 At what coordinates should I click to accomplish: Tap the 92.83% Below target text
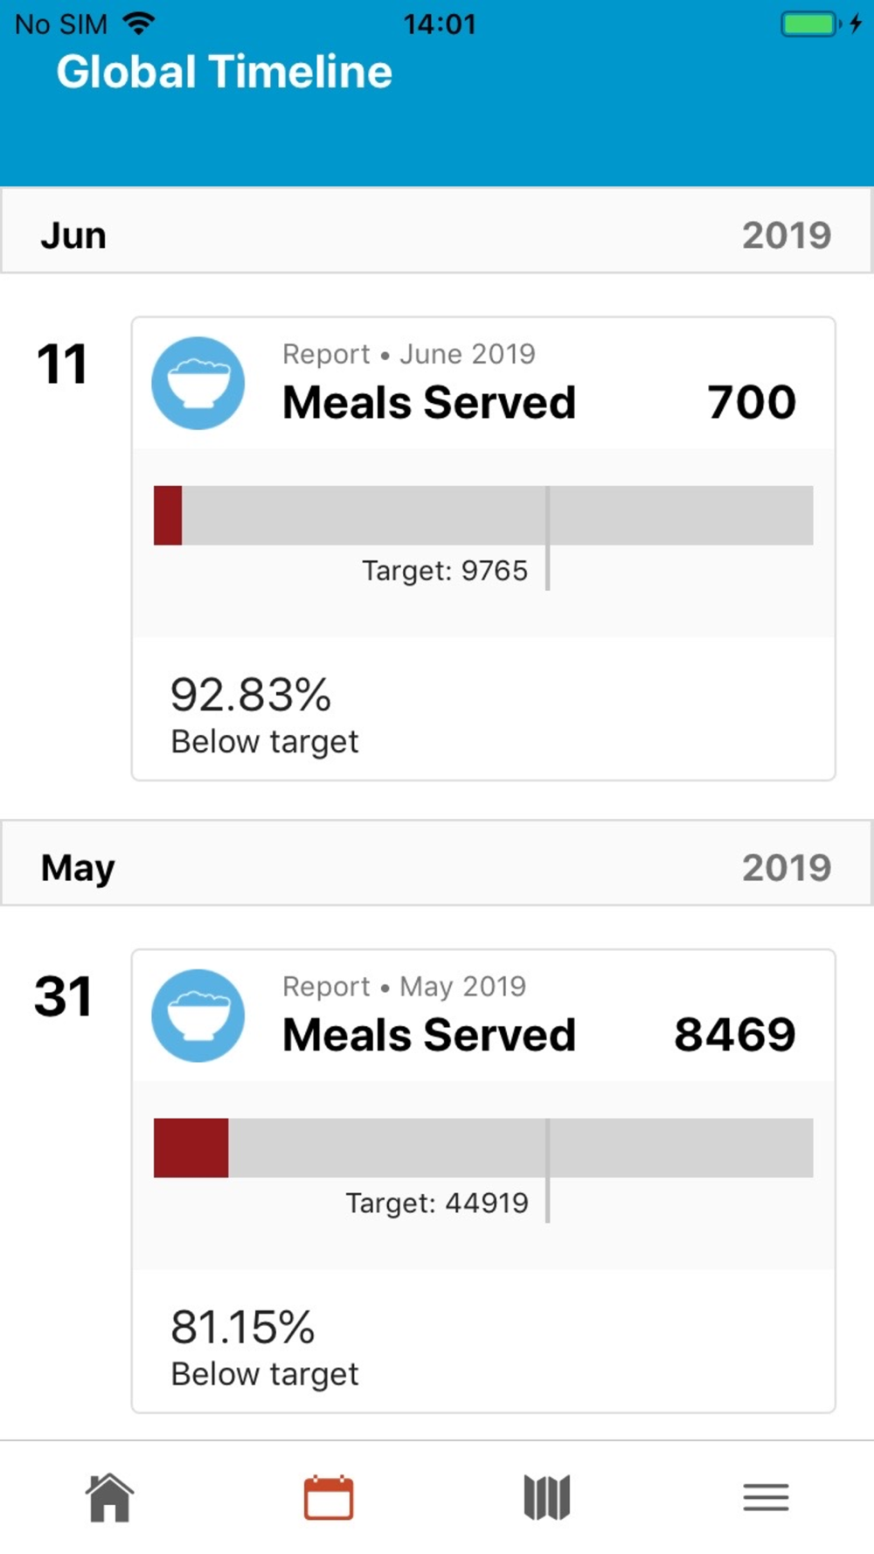point(265,715)
